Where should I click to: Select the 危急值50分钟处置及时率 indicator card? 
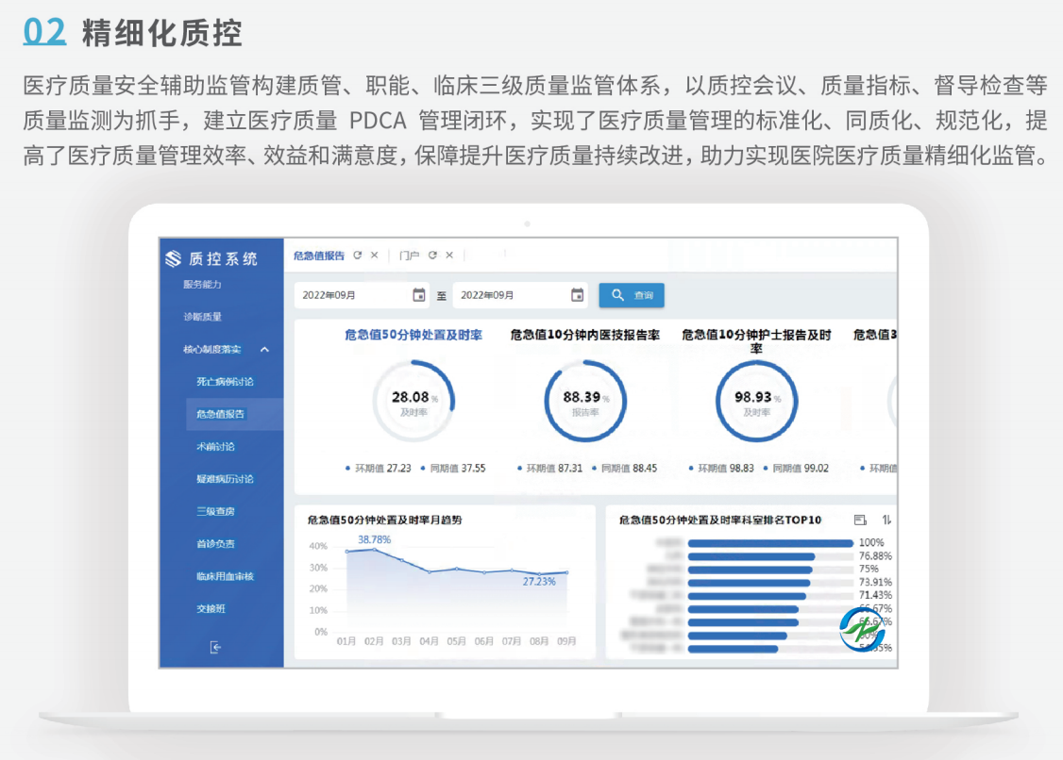click(x=413, y=335)
